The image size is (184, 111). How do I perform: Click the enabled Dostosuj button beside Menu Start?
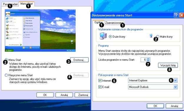[x=79, y=60]
